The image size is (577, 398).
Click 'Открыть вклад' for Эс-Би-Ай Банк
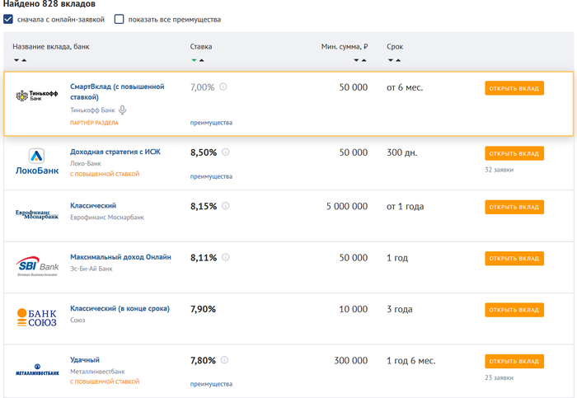point(514,259)
